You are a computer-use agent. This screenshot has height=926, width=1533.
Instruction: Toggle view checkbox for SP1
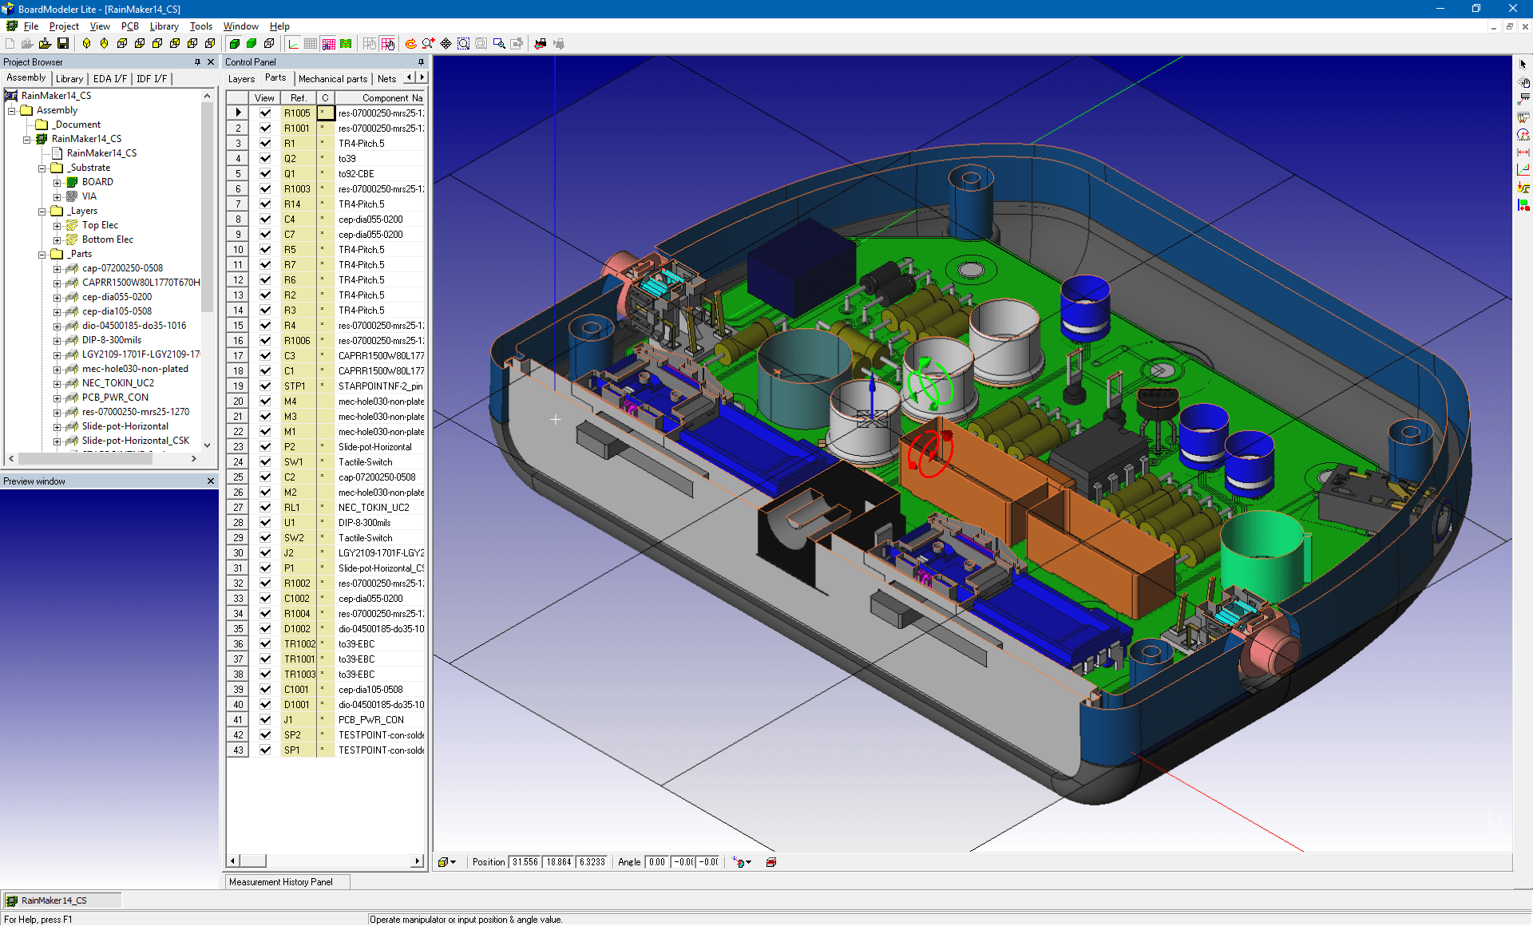pos(265,750)
